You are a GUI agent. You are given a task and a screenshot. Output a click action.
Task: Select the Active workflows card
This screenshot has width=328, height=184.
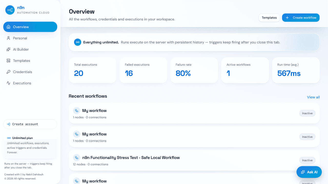click(245, 70)
